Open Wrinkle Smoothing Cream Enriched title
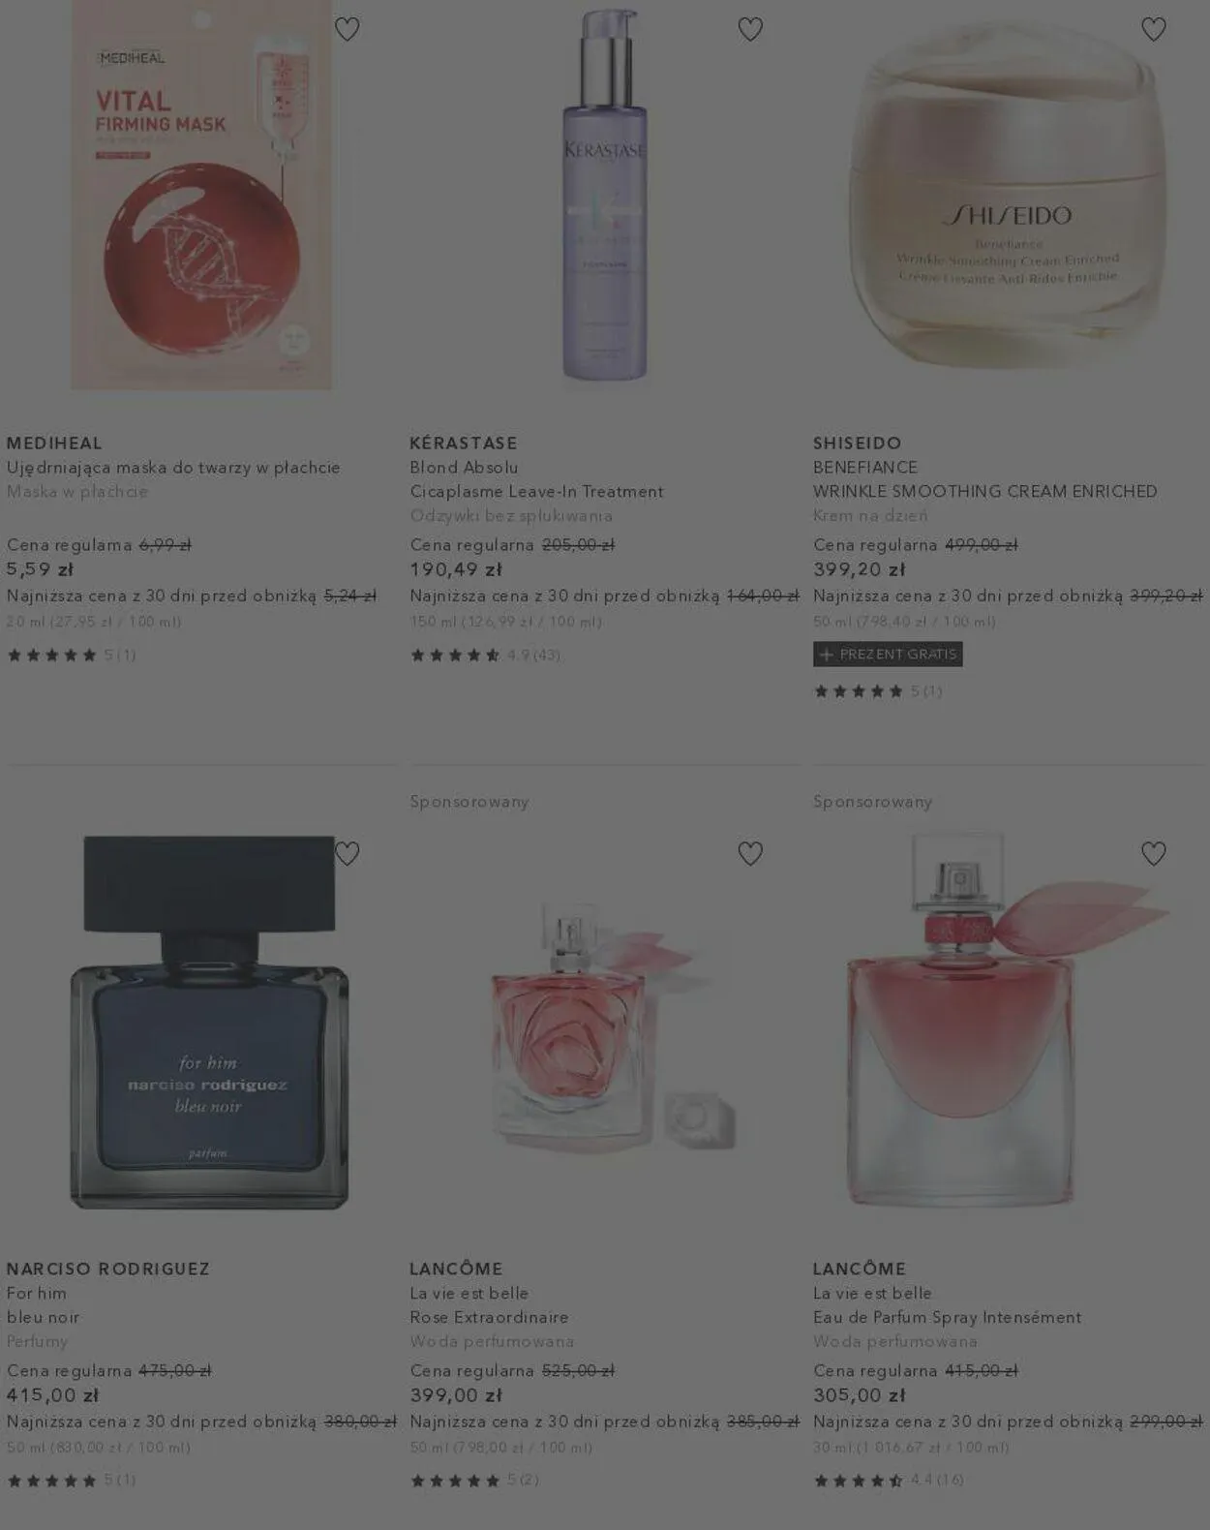The height and width of the screenshot is (1530, 1210). pyautogui.click(x=985, y=492)
